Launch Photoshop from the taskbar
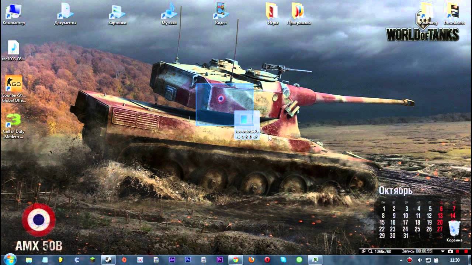This screenshot has height=265, width=472. pos(188,260)
